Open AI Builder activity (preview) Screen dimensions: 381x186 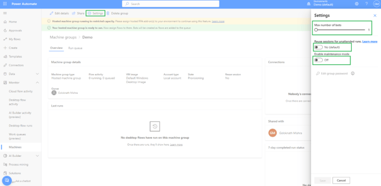click(x=20, y=115)
